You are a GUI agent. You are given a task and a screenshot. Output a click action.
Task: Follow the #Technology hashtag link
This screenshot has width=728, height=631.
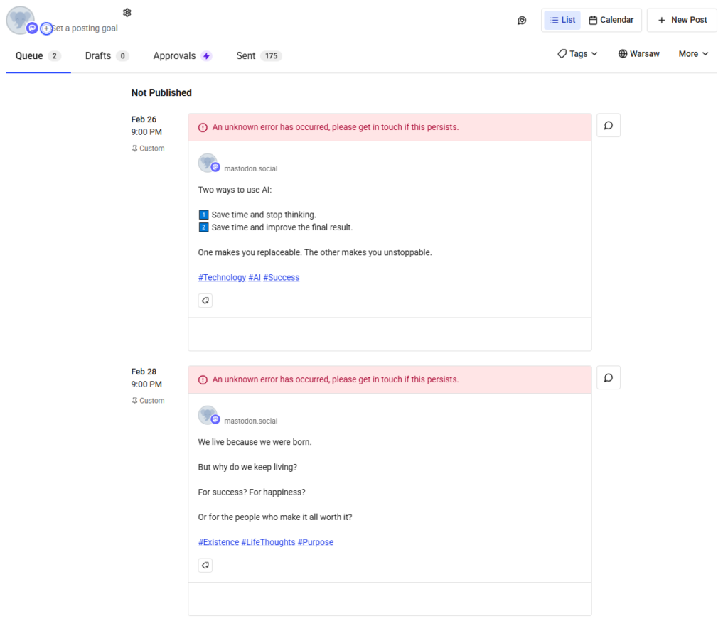pyautogui.click(x=222, y=278)
